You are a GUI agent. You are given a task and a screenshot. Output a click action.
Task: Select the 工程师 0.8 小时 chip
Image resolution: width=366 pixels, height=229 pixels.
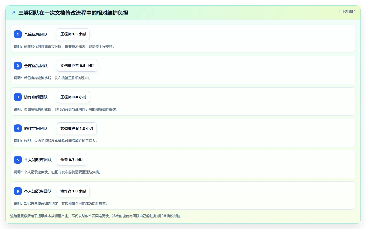tap(73, 97)
